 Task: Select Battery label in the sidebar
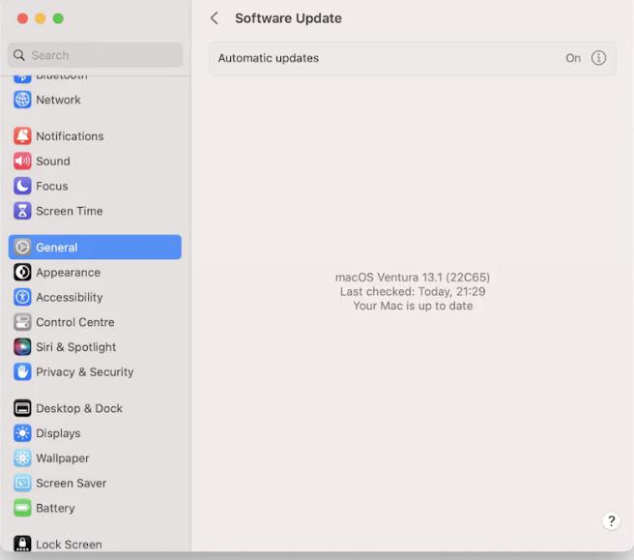click(x=55, y=508)
